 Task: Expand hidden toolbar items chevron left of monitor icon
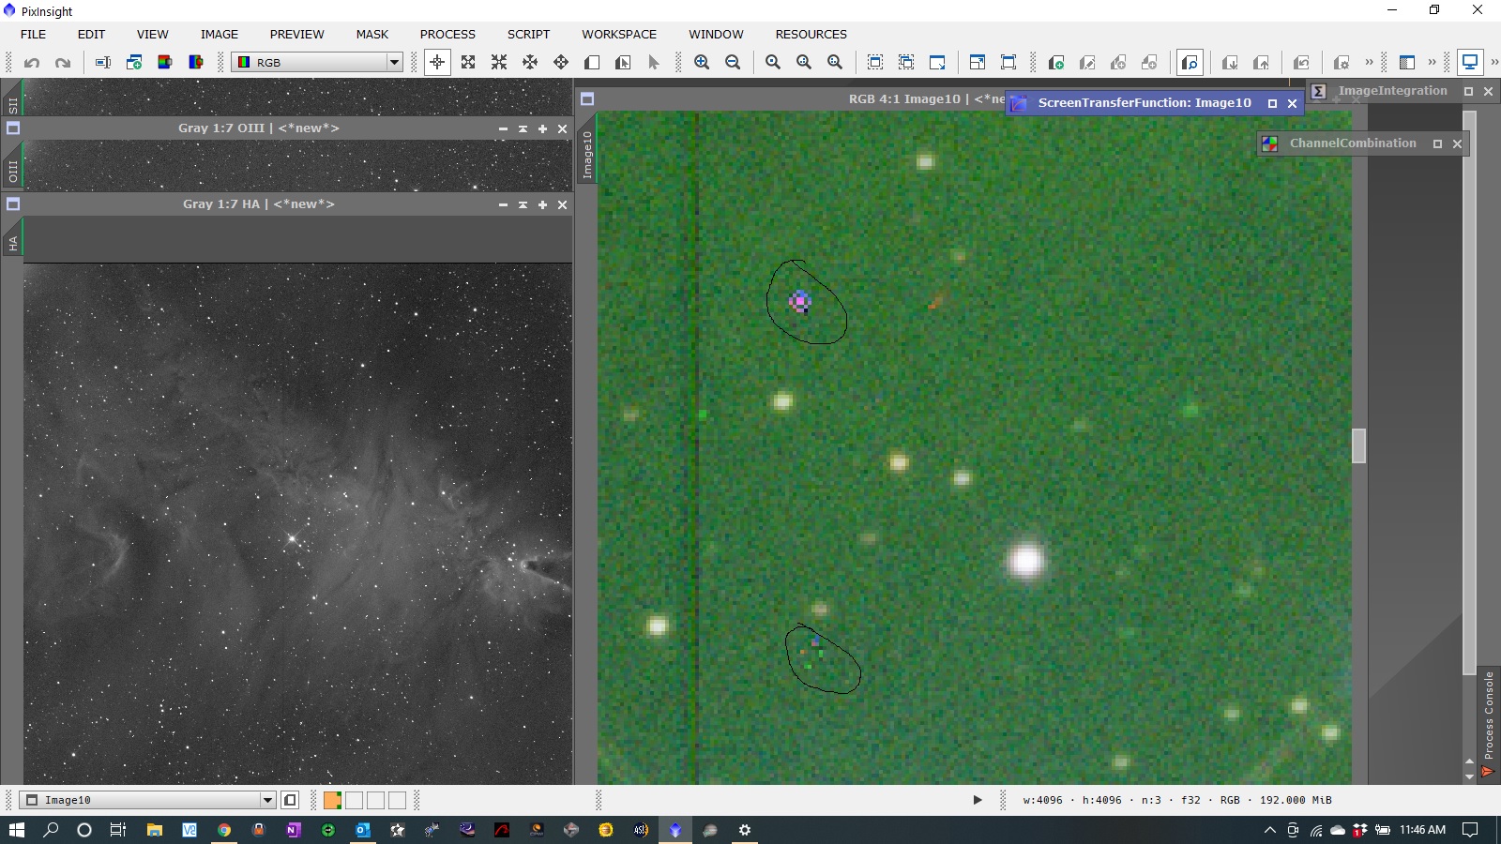tap(1432, 63)
